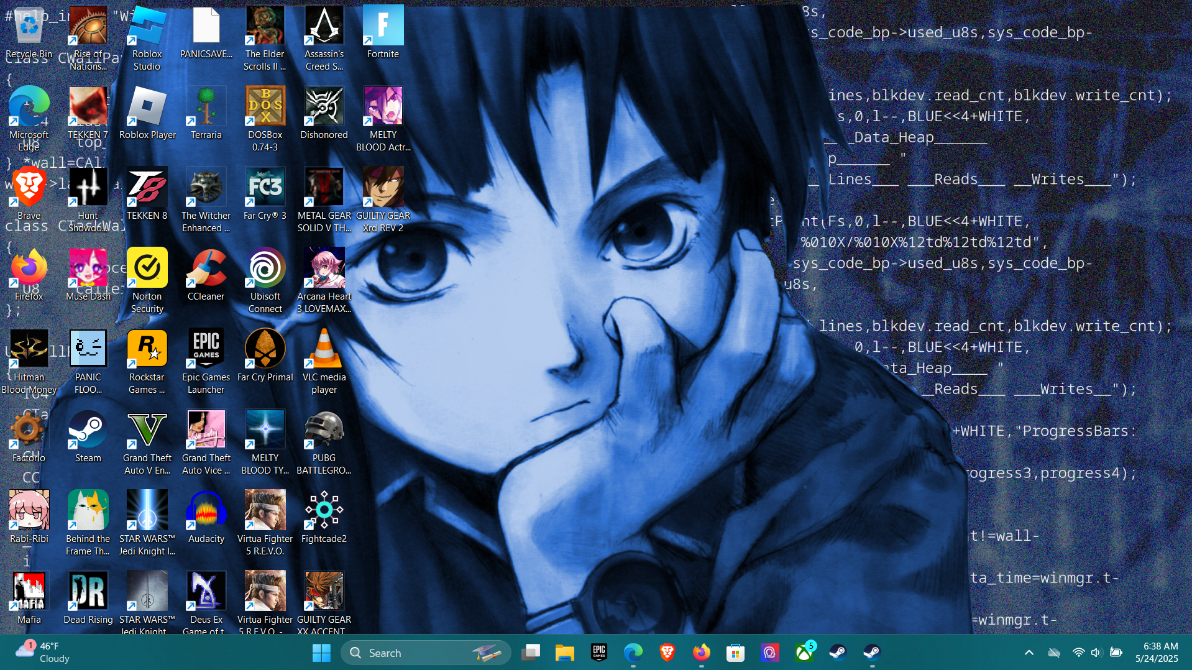Open the Fortnite desktop shortcut
Screen dimensions: 1192x670
(383, 33)
